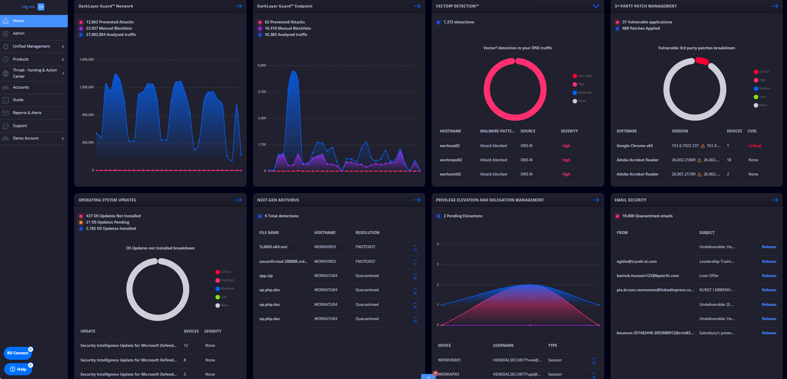Open the Help button
This screenshot has width=787, height=379.
tap(18, 369)
